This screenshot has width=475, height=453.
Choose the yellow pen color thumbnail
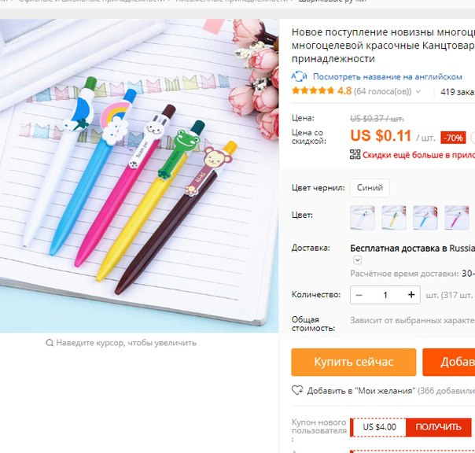click(x=394, y=217)
